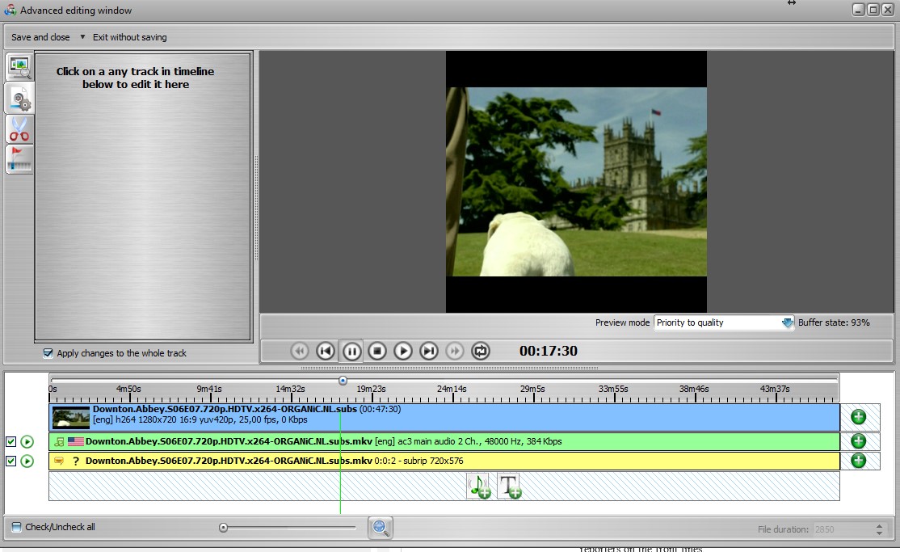Click the video preview image
The height and width of the screenshot is (552, 900).
tap(576, 182)
